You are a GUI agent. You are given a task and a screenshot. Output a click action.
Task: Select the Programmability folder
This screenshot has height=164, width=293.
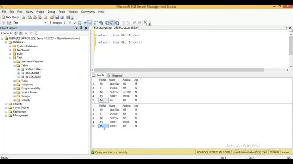tap(31, 88)
